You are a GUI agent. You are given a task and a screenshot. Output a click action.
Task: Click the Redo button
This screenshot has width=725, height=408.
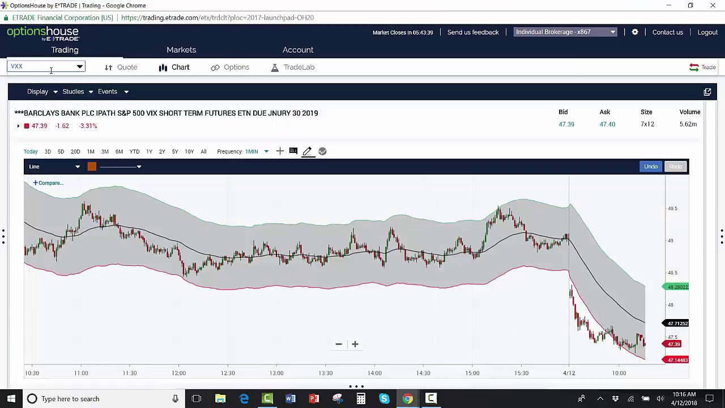(676, 167)
